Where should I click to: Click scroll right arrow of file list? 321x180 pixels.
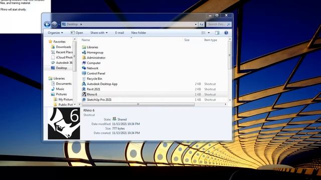coord(225,104)
